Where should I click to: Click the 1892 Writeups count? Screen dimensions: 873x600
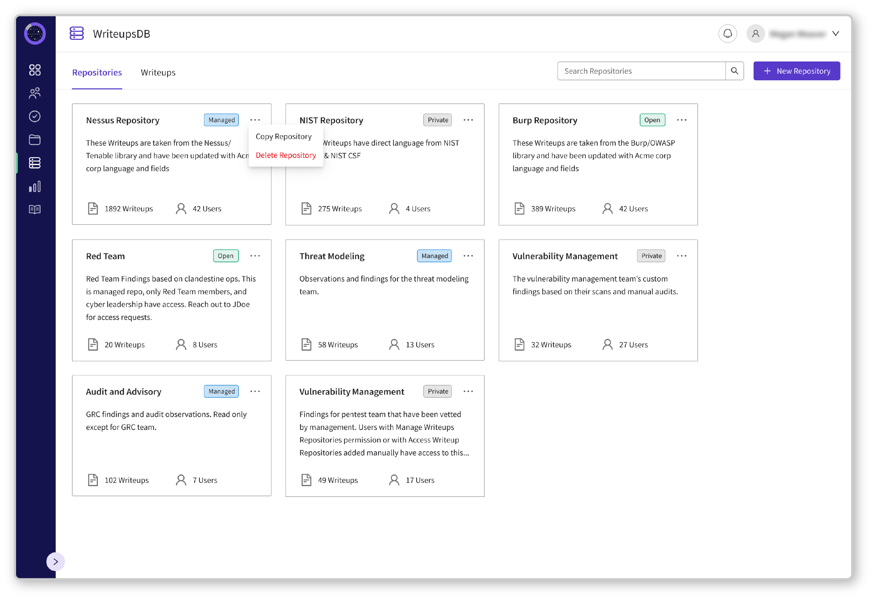(129, 209)
